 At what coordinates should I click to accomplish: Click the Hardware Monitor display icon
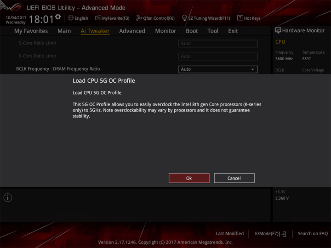tap(278, 31)
